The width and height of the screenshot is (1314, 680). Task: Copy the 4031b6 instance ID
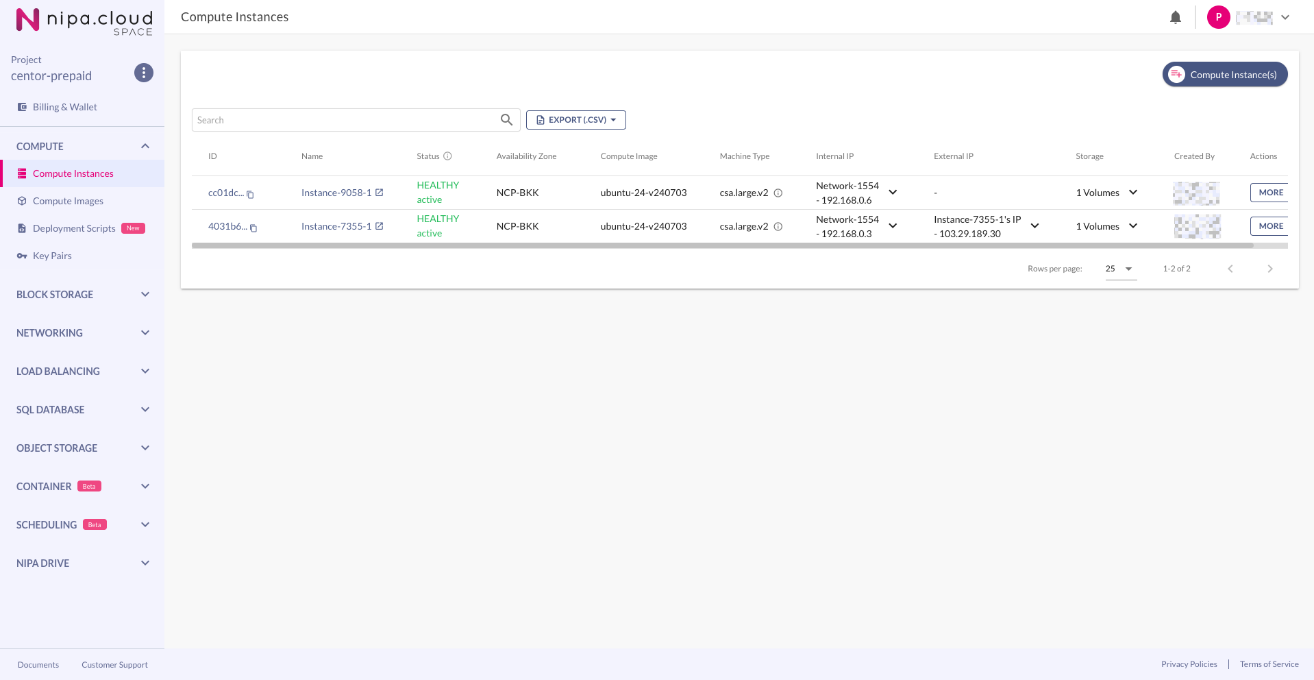(x=253, y=228)
